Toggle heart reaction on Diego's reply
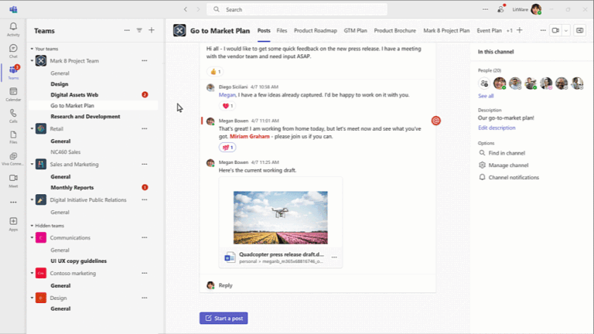594x334 pixels. click(x=227, y=106)
